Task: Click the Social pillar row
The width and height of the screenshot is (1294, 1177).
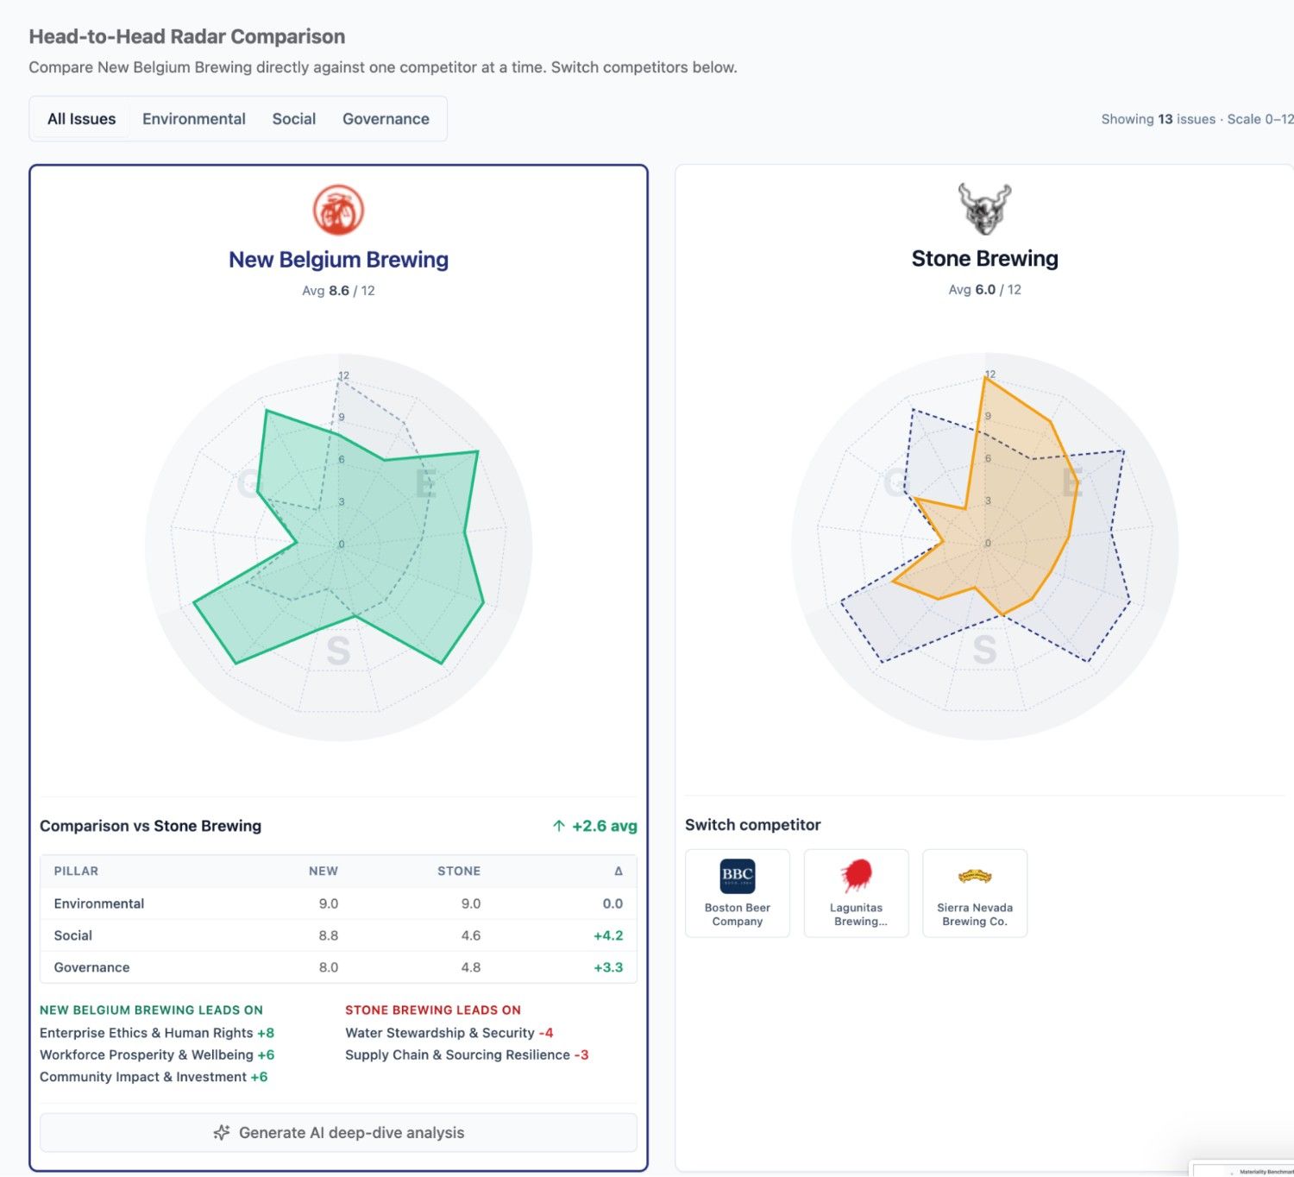Action: 338,935
